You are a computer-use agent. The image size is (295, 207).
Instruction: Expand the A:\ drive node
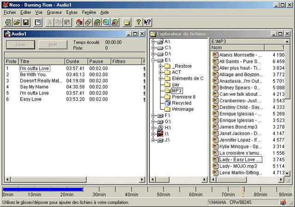153,41
